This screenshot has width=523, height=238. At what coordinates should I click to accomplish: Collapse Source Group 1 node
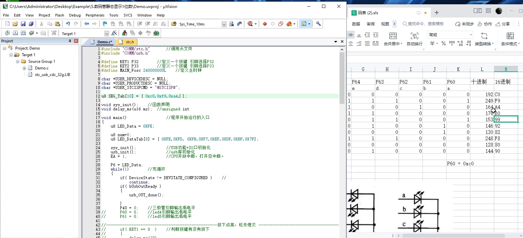click(x=18, y=61)
